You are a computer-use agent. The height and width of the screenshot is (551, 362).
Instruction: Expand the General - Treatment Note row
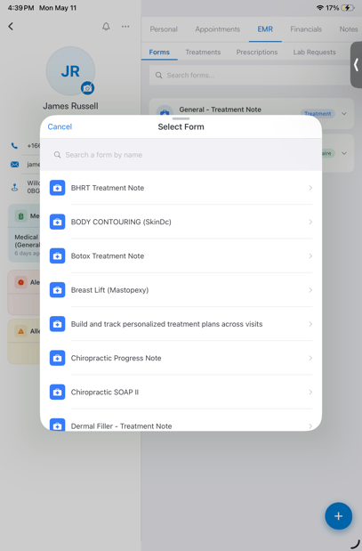point(344,114)
